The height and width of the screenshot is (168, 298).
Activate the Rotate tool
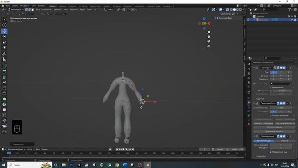tap(4, 37)
